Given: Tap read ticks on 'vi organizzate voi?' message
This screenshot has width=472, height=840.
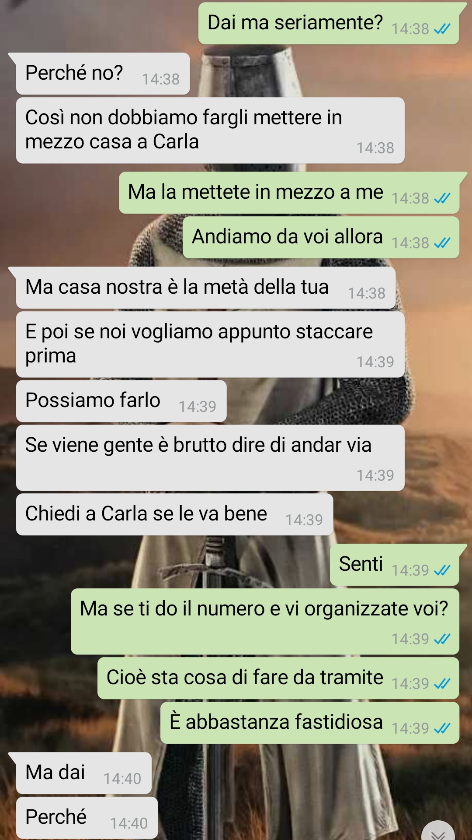Looking at the screenshot, I should pos(442,639).
